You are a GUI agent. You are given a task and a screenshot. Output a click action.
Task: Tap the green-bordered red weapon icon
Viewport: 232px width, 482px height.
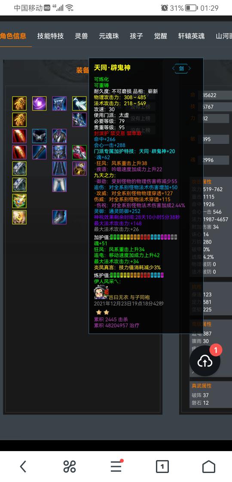[x=79, y=152]
